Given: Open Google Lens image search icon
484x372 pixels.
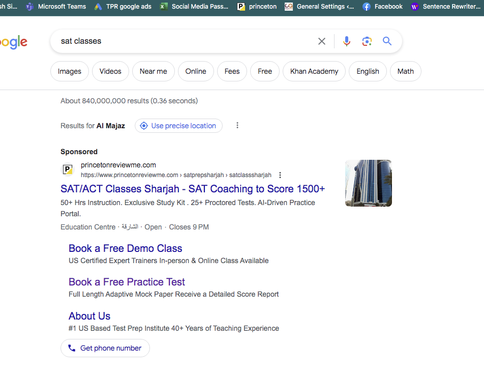Looking at the screenshot, I should [x=367, y=41].
